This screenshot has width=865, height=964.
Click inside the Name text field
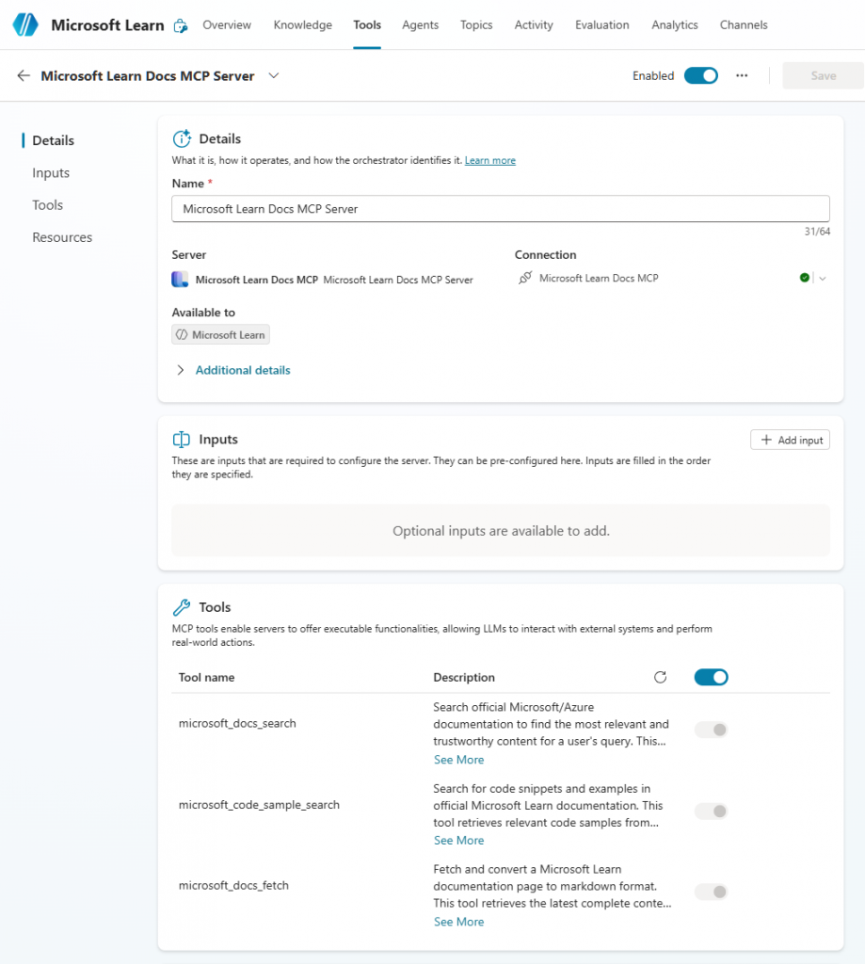(x=500, y=208)
